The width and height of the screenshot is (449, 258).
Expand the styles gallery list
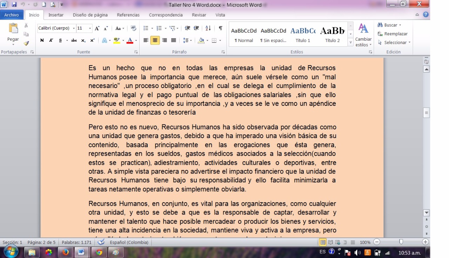(350, 42)
